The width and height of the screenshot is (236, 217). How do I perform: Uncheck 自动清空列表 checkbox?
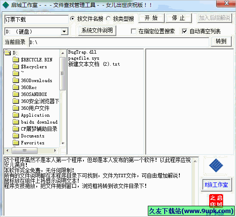(x=185, y=31)
